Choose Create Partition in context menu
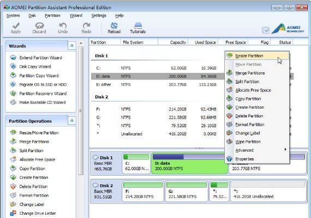 pos(257,107)
